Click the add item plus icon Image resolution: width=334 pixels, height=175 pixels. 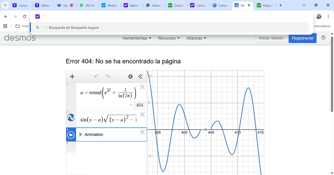point(72,77)
